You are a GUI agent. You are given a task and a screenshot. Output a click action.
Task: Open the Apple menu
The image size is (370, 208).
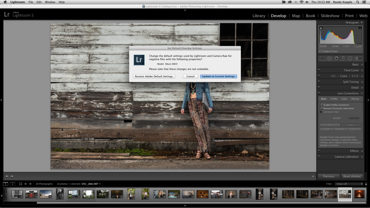(5, 2)
